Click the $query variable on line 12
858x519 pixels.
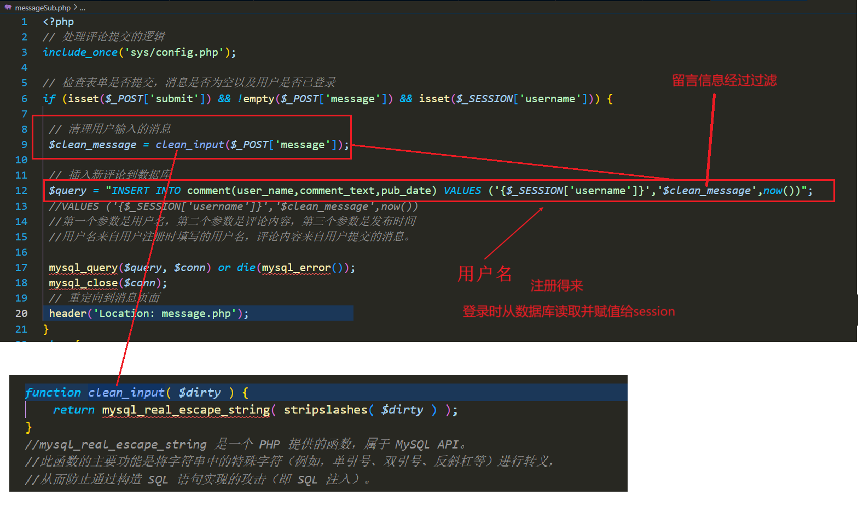pyautogui.click(x=67, y=191)
